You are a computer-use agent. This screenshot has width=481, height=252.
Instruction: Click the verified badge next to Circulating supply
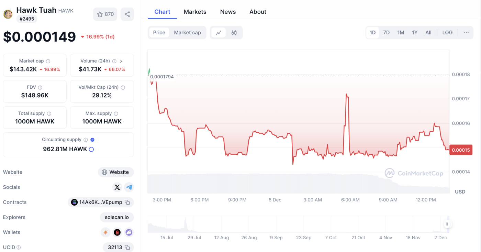[92, 140]
